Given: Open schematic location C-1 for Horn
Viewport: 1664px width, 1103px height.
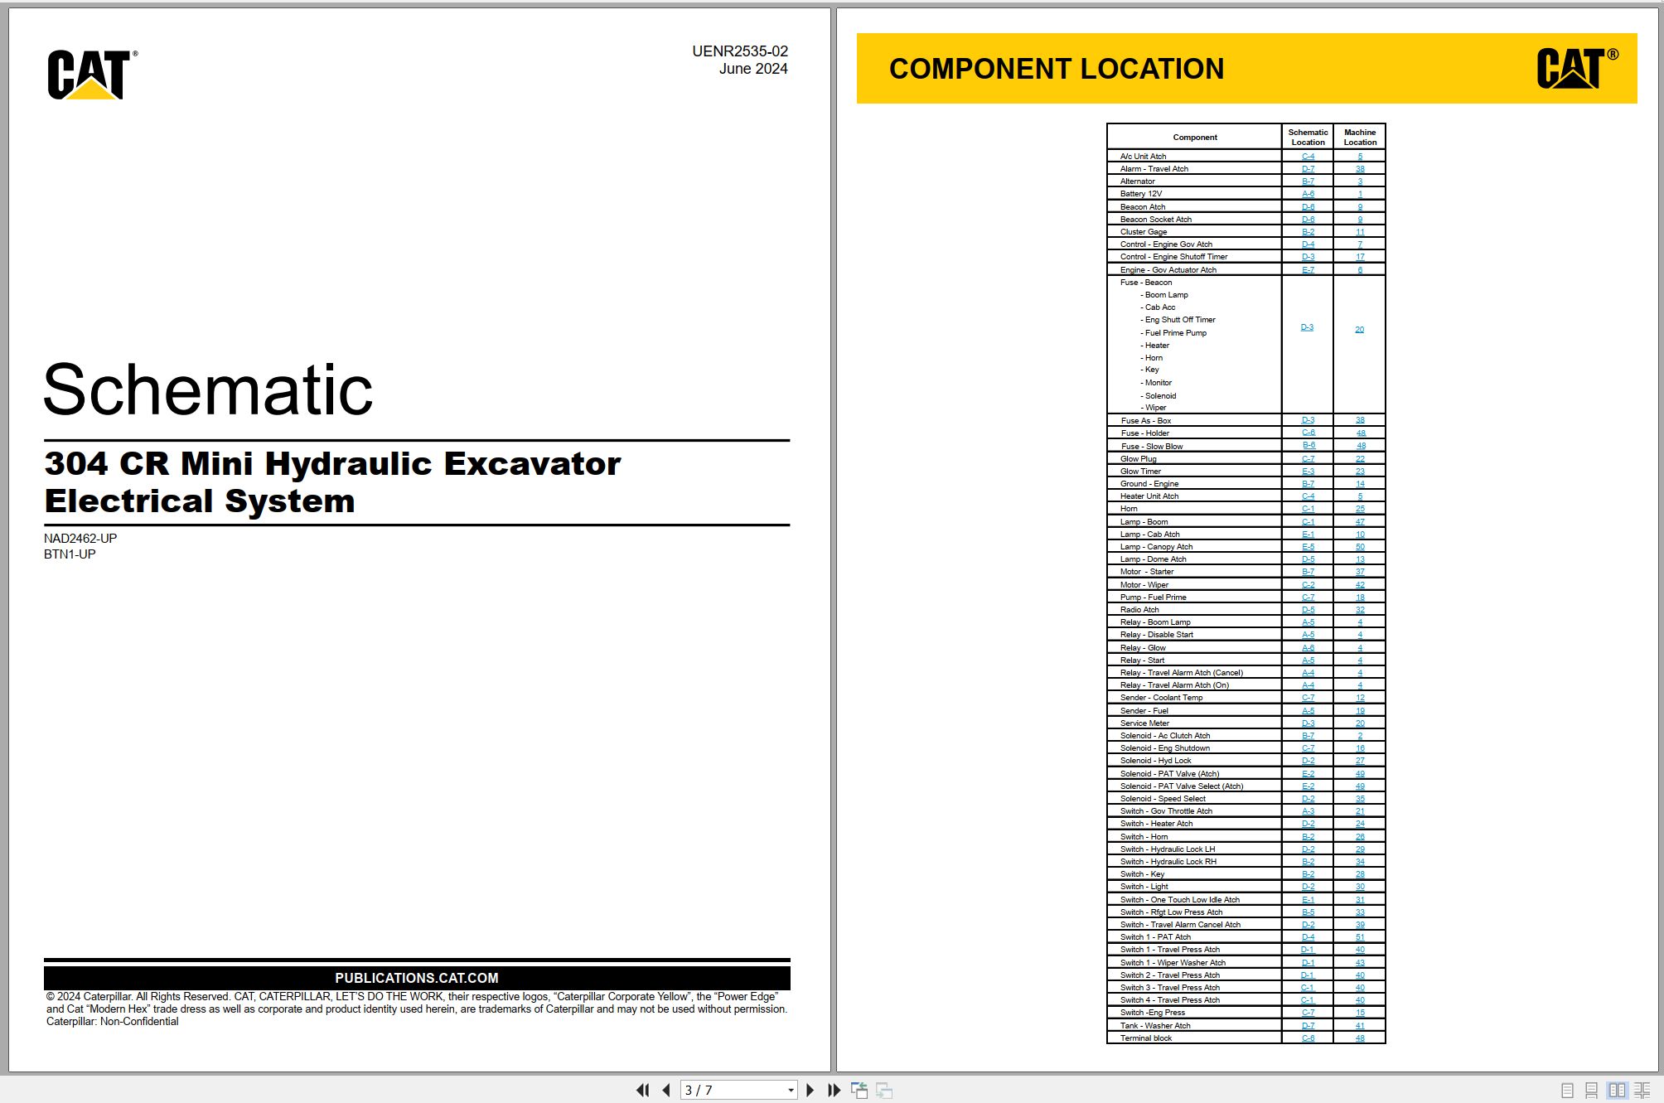Looking at the screenshot, I should click(1308, 509).
